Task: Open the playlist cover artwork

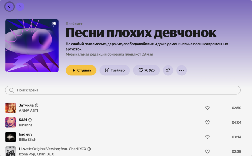Action: click(32, 46)
